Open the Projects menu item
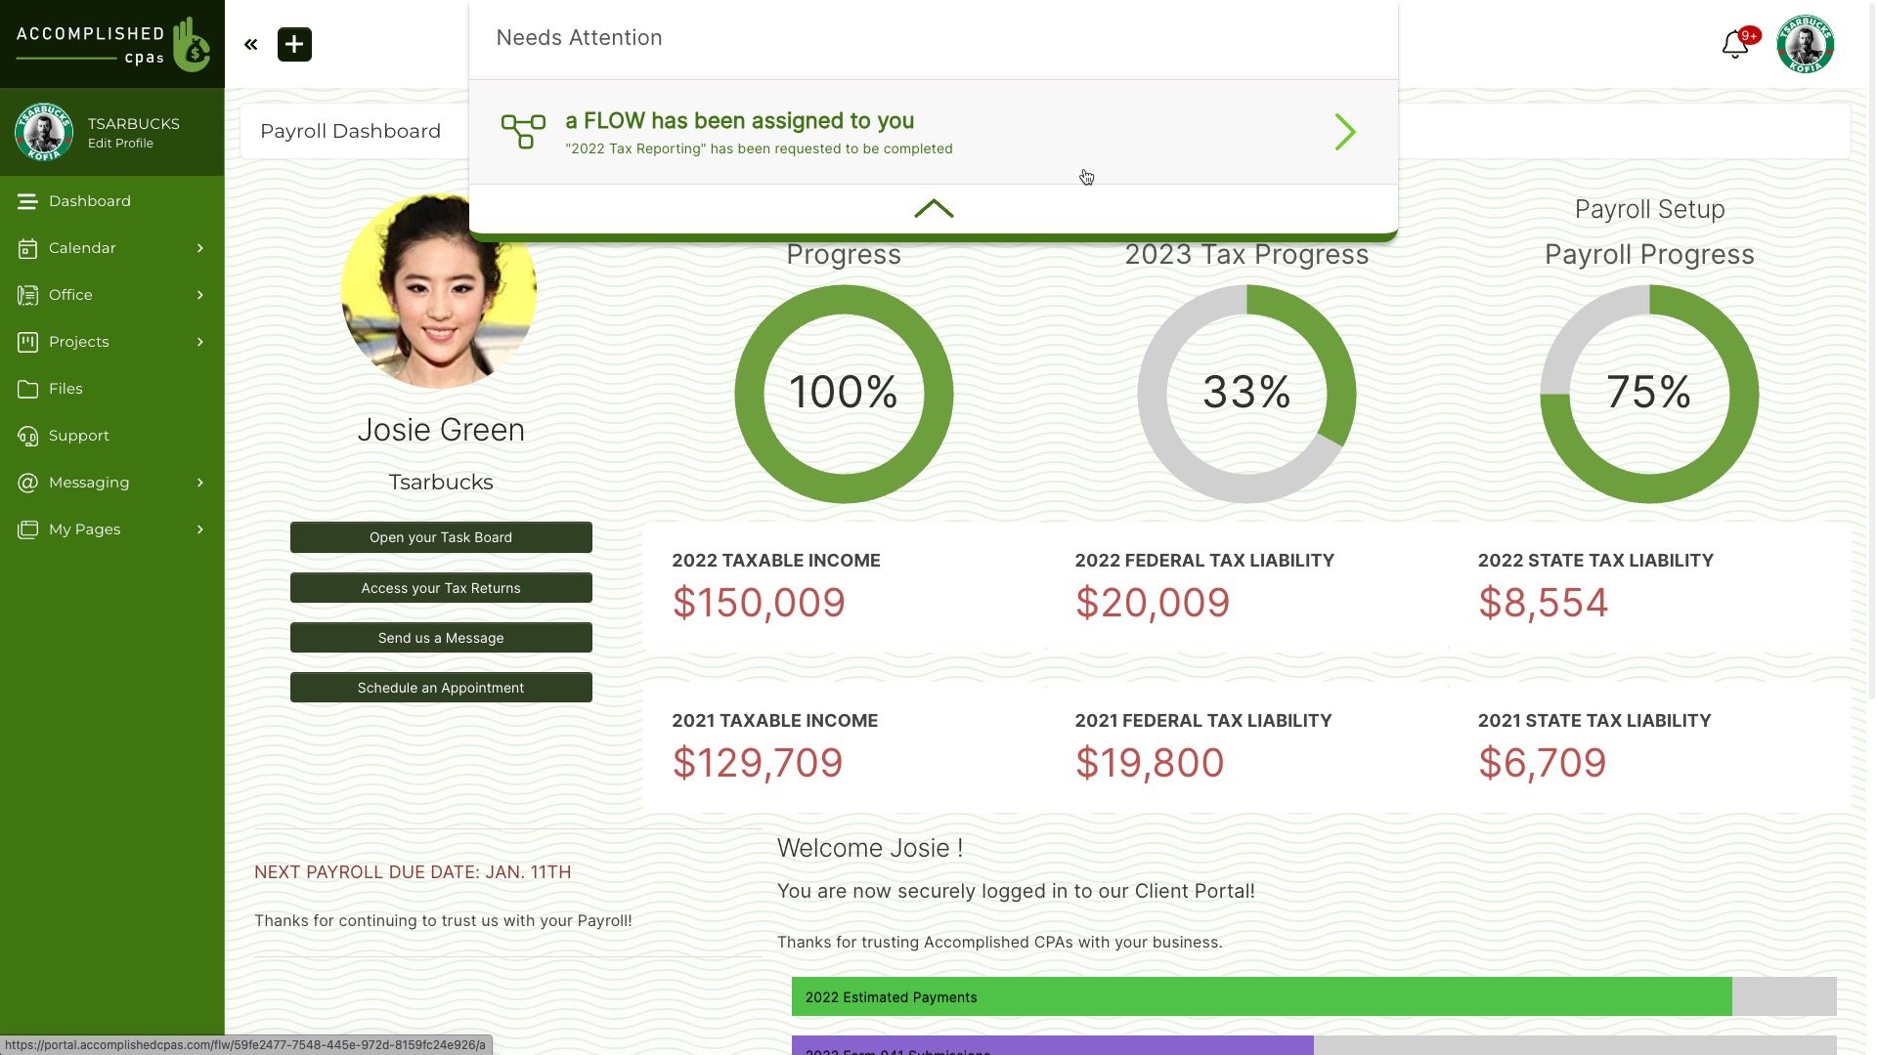The image size is (1877, 1055). pos(78,342)
